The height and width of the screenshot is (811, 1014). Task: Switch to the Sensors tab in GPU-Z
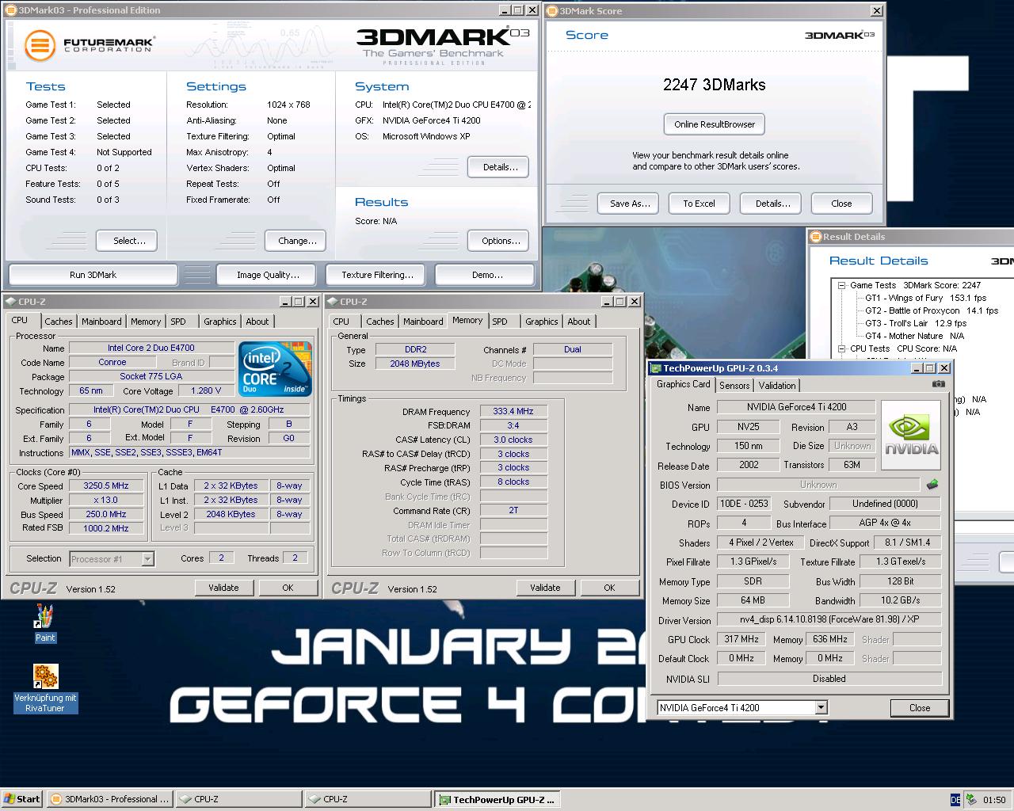point(734,386)
